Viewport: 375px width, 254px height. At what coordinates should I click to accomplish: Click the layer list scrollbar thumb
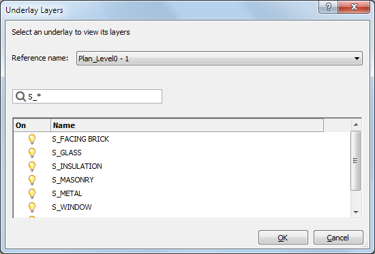(x=356, y=161)
